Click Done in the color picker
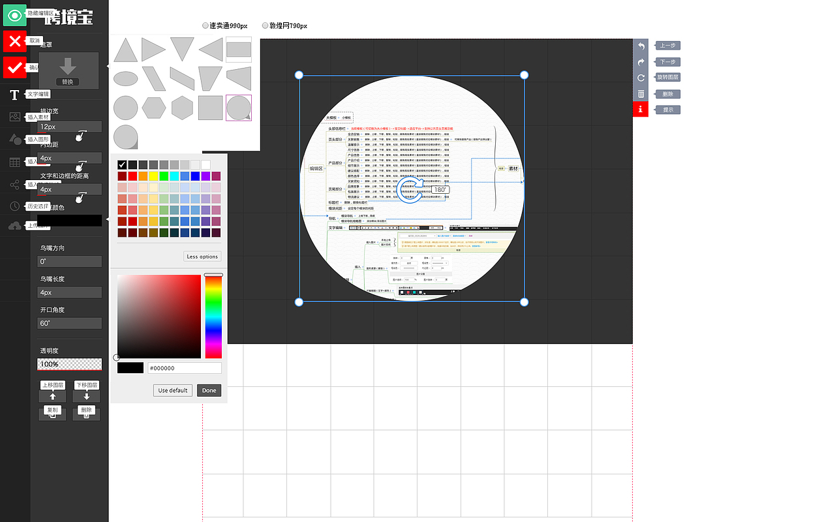This screenshot has height=522, width=835. tap(209, 390)
